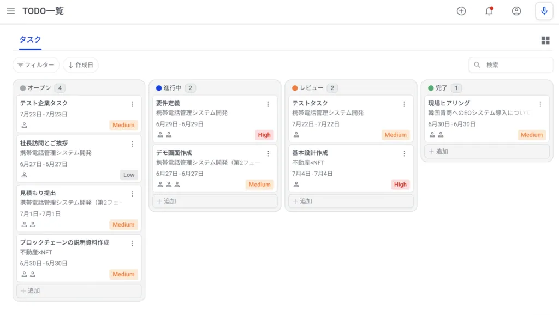The height and width of the screenshot is (315, 559).
Task: Open the 見積もり提出 task title
Action: pyautogui.click(x=38, y=193)
